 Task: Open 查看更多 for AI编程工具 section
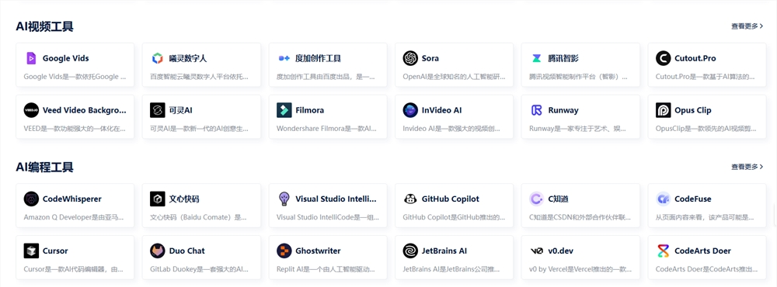[x=747, y=167]
